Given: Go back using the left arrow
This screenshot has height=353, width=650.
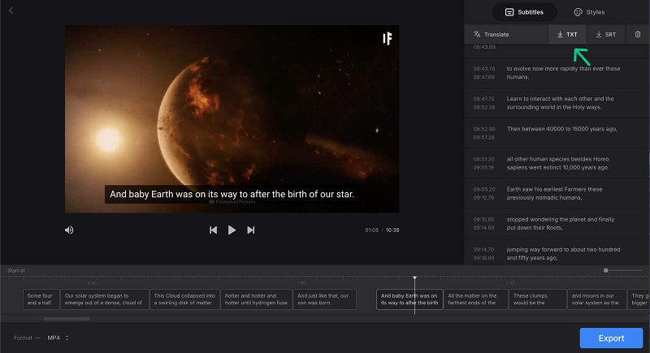Looking at the screenshot, I should pos(11,11).
